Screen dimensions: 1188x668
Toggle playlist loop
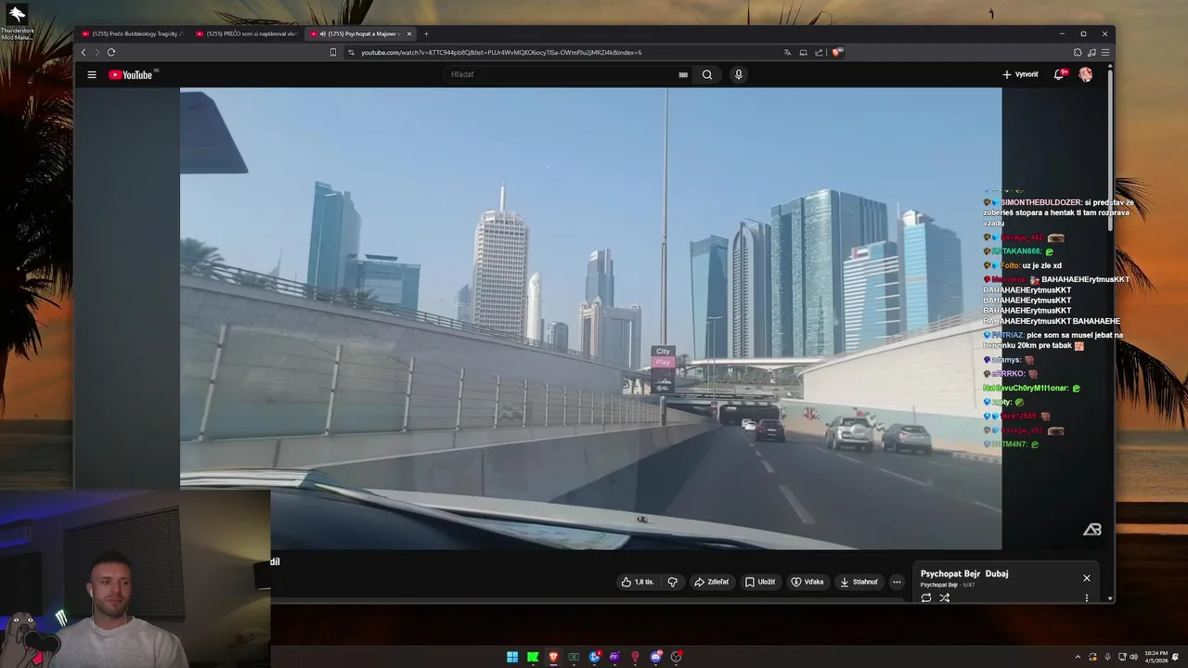[x=926, y=597]
